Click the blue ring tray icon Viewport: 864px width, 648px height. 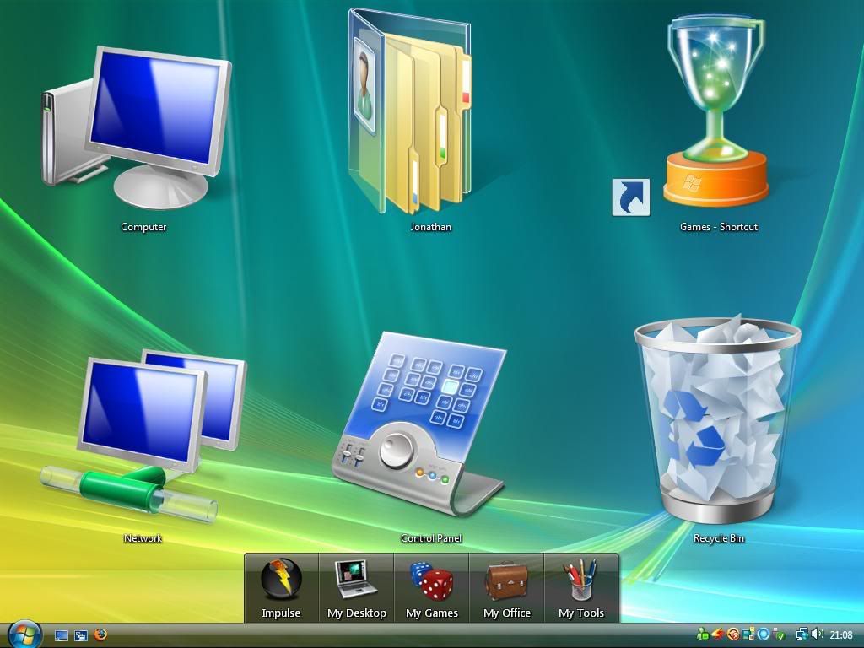click(763, 634)
